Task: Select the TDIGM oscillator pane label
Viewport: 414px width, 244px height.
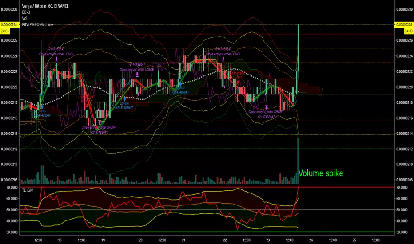Action: (28, 190)
